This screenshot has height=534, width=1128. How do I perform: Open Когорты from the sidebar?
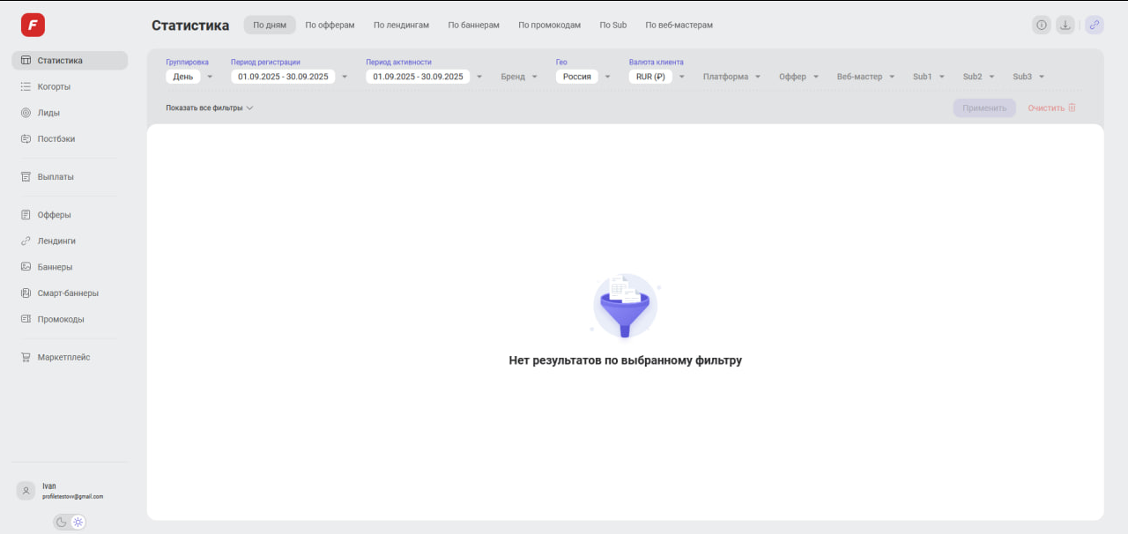click(54, 86)
